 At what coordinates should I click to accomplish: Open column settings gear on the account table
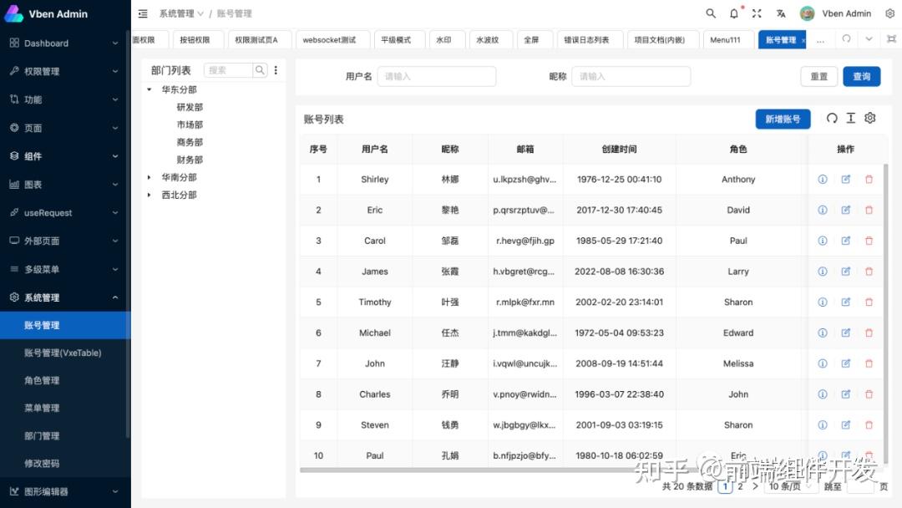click(x=869, y=119)
